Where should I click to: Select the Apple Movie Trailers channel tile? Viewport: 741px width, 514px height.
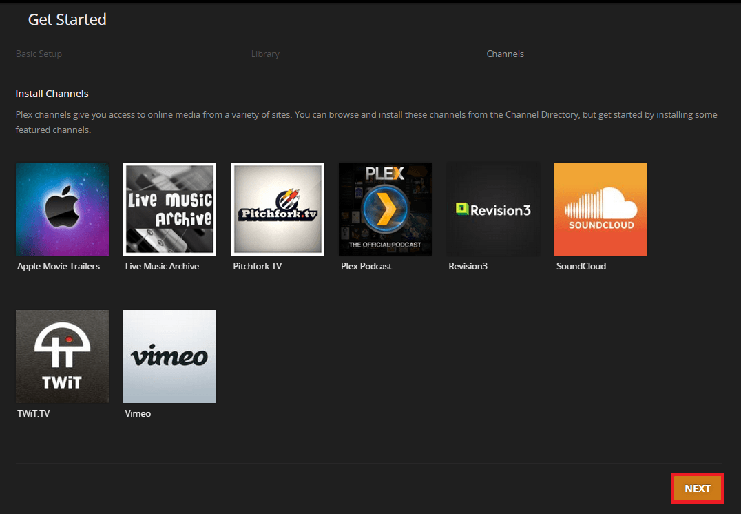click(x=62, y=209)
